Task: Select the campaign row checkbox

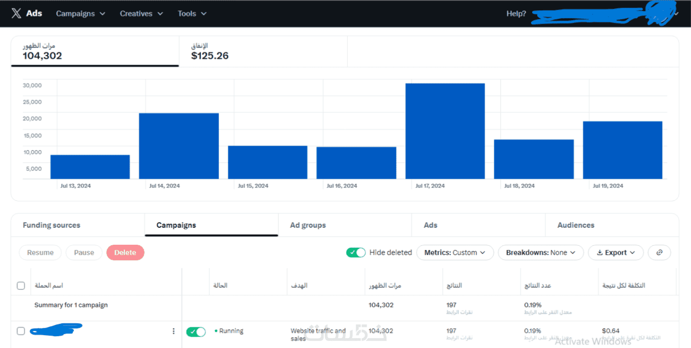Action: point(21,331)
